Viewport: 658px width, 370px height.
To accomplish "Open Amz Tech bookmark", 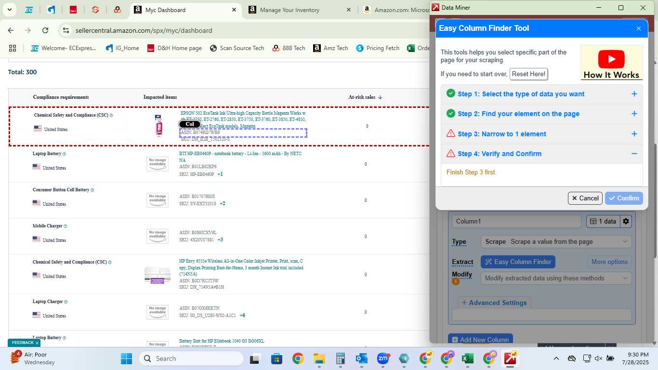I will pos(330,48).
